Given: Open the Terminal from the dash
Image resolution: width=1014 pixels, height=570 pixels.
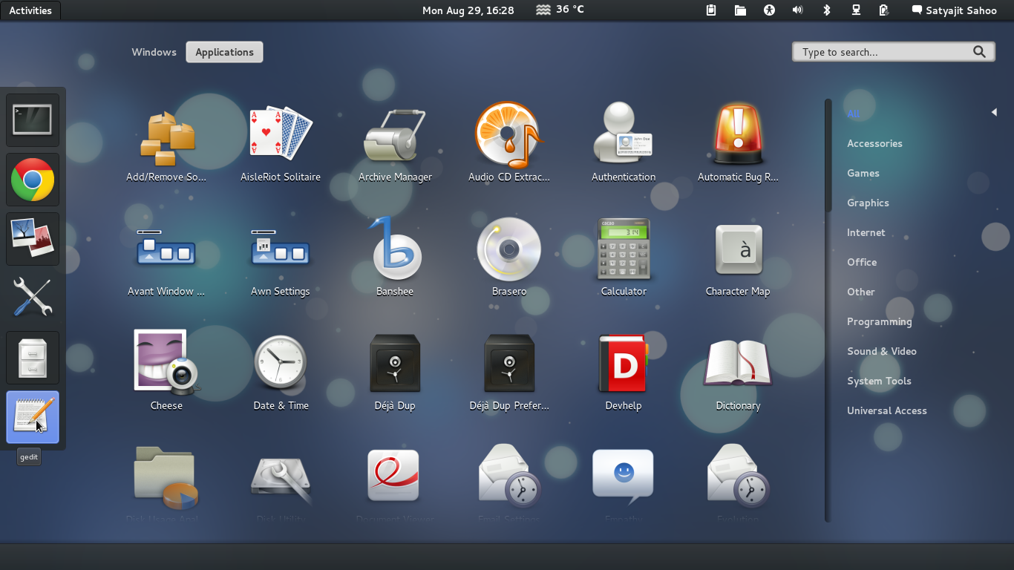Looking at the screenshot, I should [x=33, y=120].
